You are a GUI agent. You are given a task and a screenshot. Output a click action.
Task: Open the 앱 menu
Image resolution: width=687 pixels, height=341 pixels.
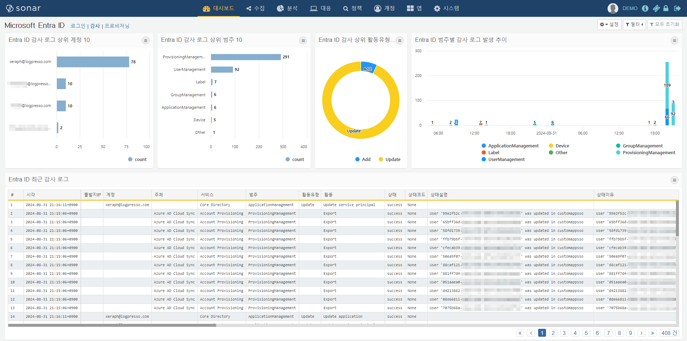click(x=414, y=8)
